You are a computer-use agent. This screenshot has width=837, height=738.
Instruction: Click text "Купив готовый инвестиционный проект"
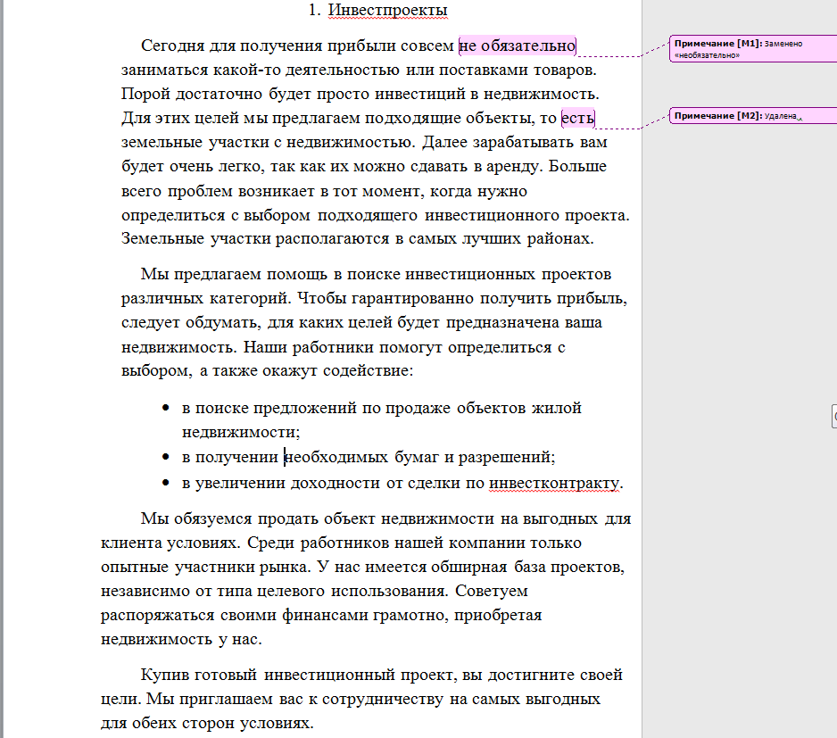297,675
